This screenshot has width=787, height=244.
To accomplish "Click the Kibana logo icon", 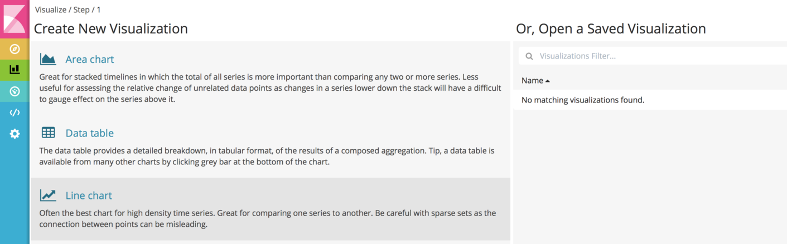I will 15,19.
